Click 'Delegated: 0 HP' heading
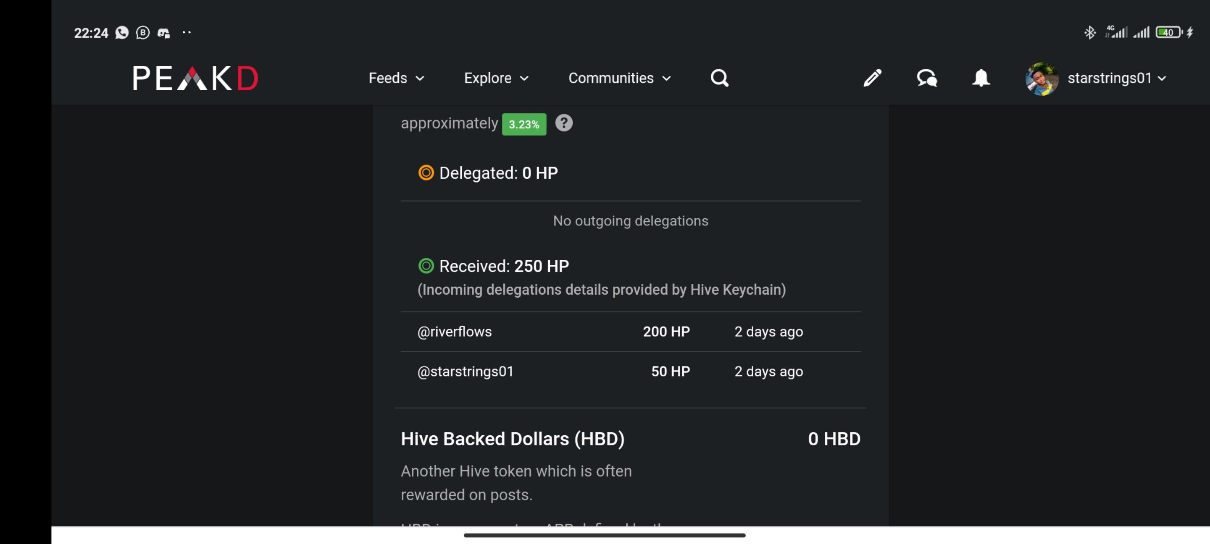This screenshot has width=1210, height=544. (x=498, y=173)
